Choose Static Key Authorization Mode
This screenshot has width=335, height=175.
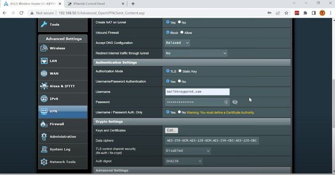click(x=180, y=71)
